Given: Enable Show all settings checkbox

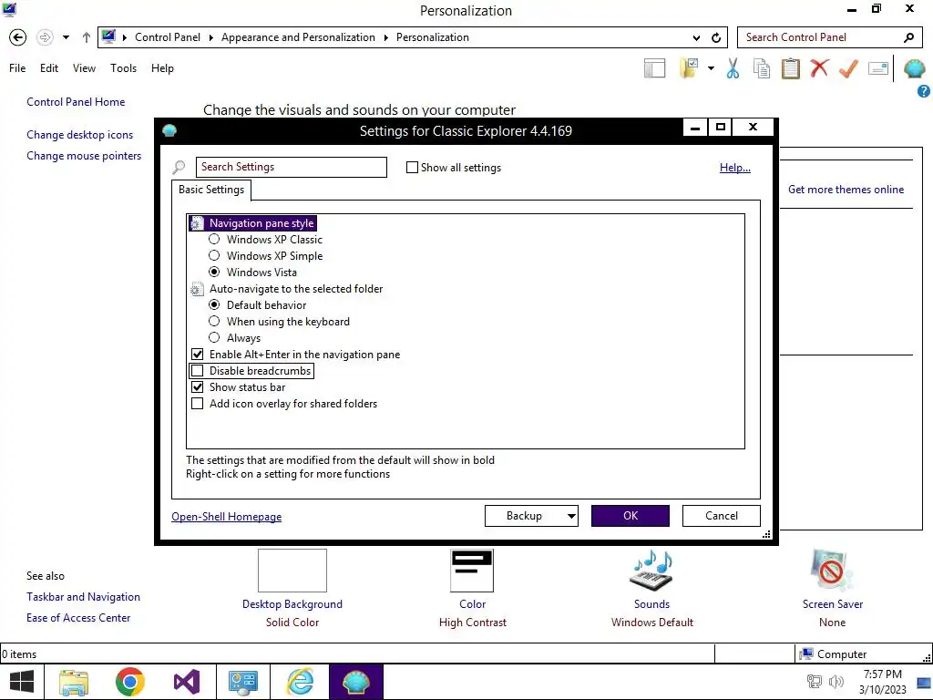Looking at the screenshot, I should (x=412, y=168).
